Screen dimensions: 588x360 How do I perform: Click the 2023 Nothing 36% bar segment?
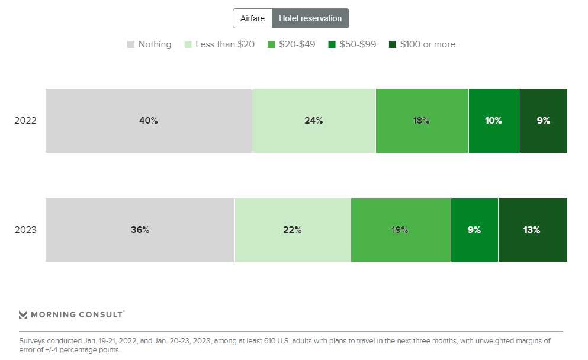(x=140, y=230)
